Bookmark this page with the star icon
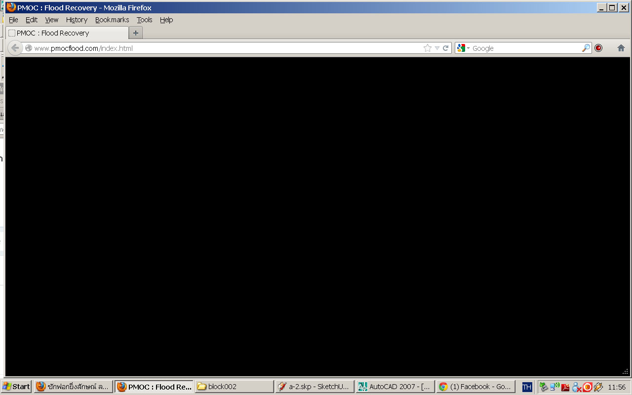 (428, 48)
